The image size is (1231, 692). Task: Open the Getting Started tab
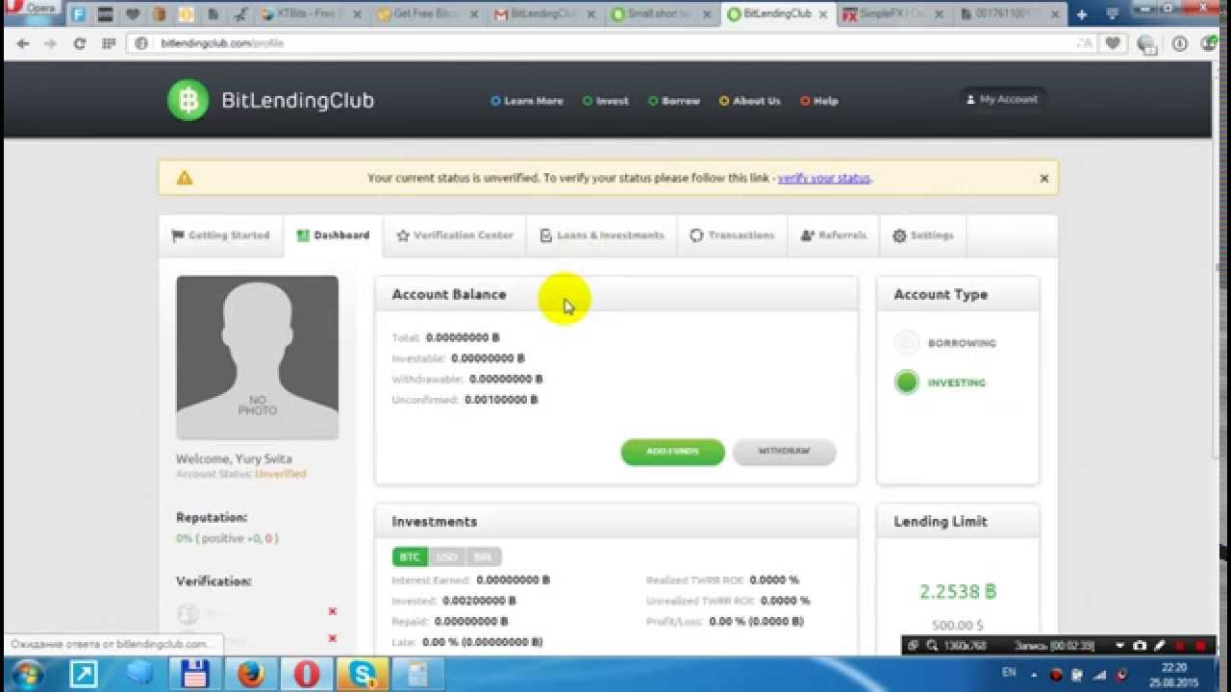pyautogui.click(x=221, y=235)
